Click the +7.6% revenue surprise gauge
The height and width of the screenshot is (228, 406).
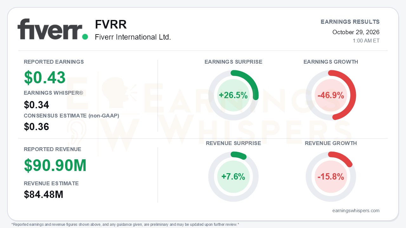coord(233,177)
